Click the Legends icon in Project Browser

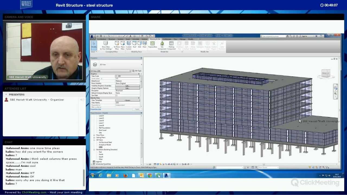click(x=94, y=162)
